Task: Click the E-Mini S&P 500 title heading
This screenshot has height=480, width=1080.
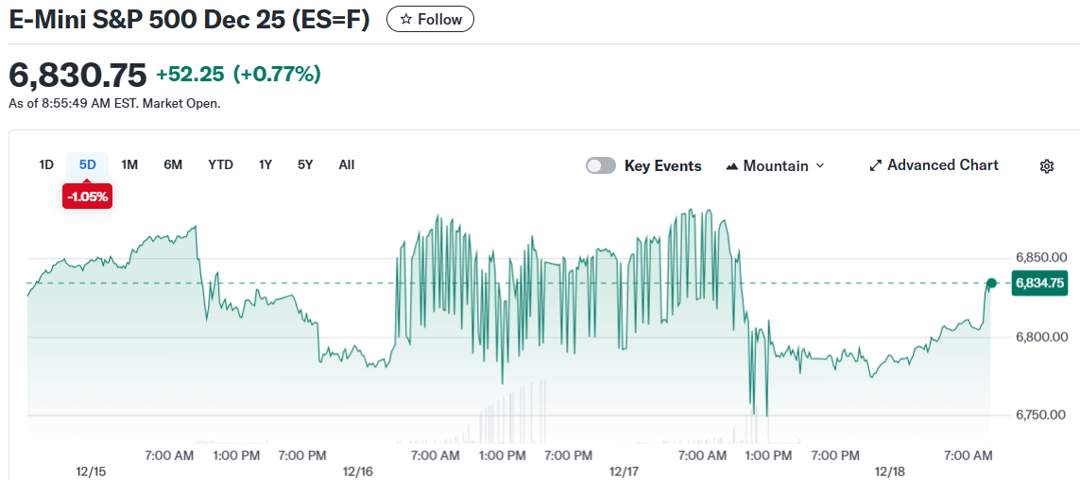Action: (189, 20)
